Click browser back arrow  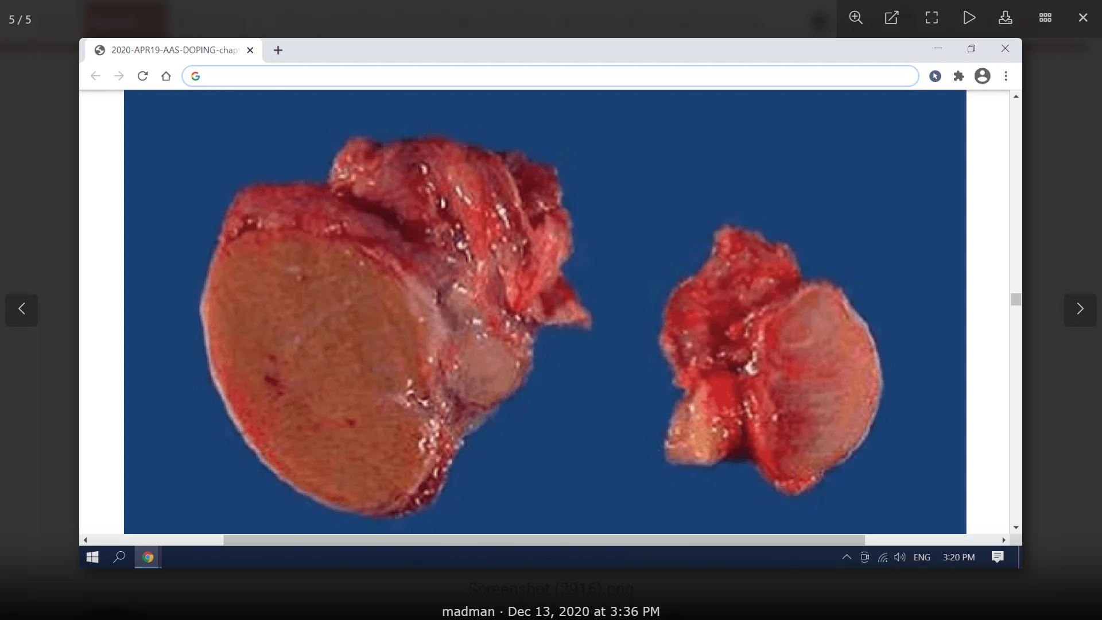pos(95,76)
